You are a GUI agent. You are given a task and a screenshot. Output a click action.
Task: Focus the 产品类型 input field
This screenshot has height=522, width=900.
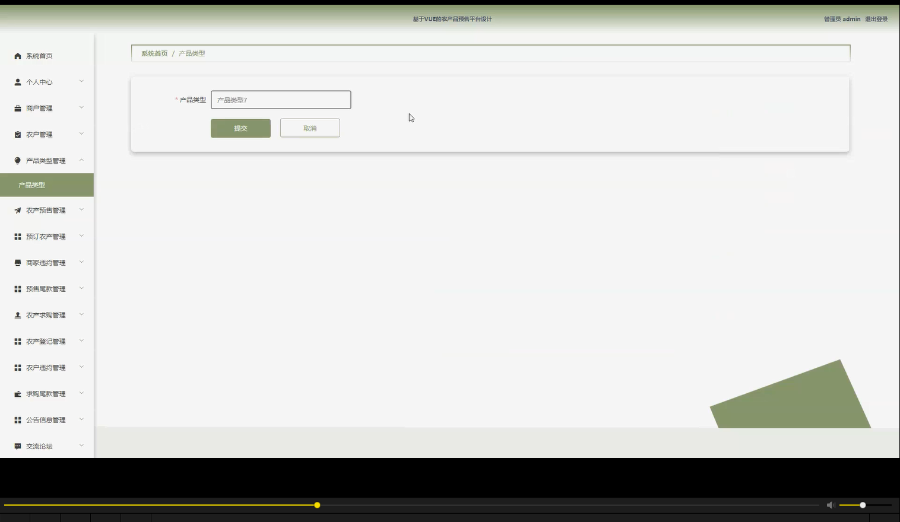(281, 100)
